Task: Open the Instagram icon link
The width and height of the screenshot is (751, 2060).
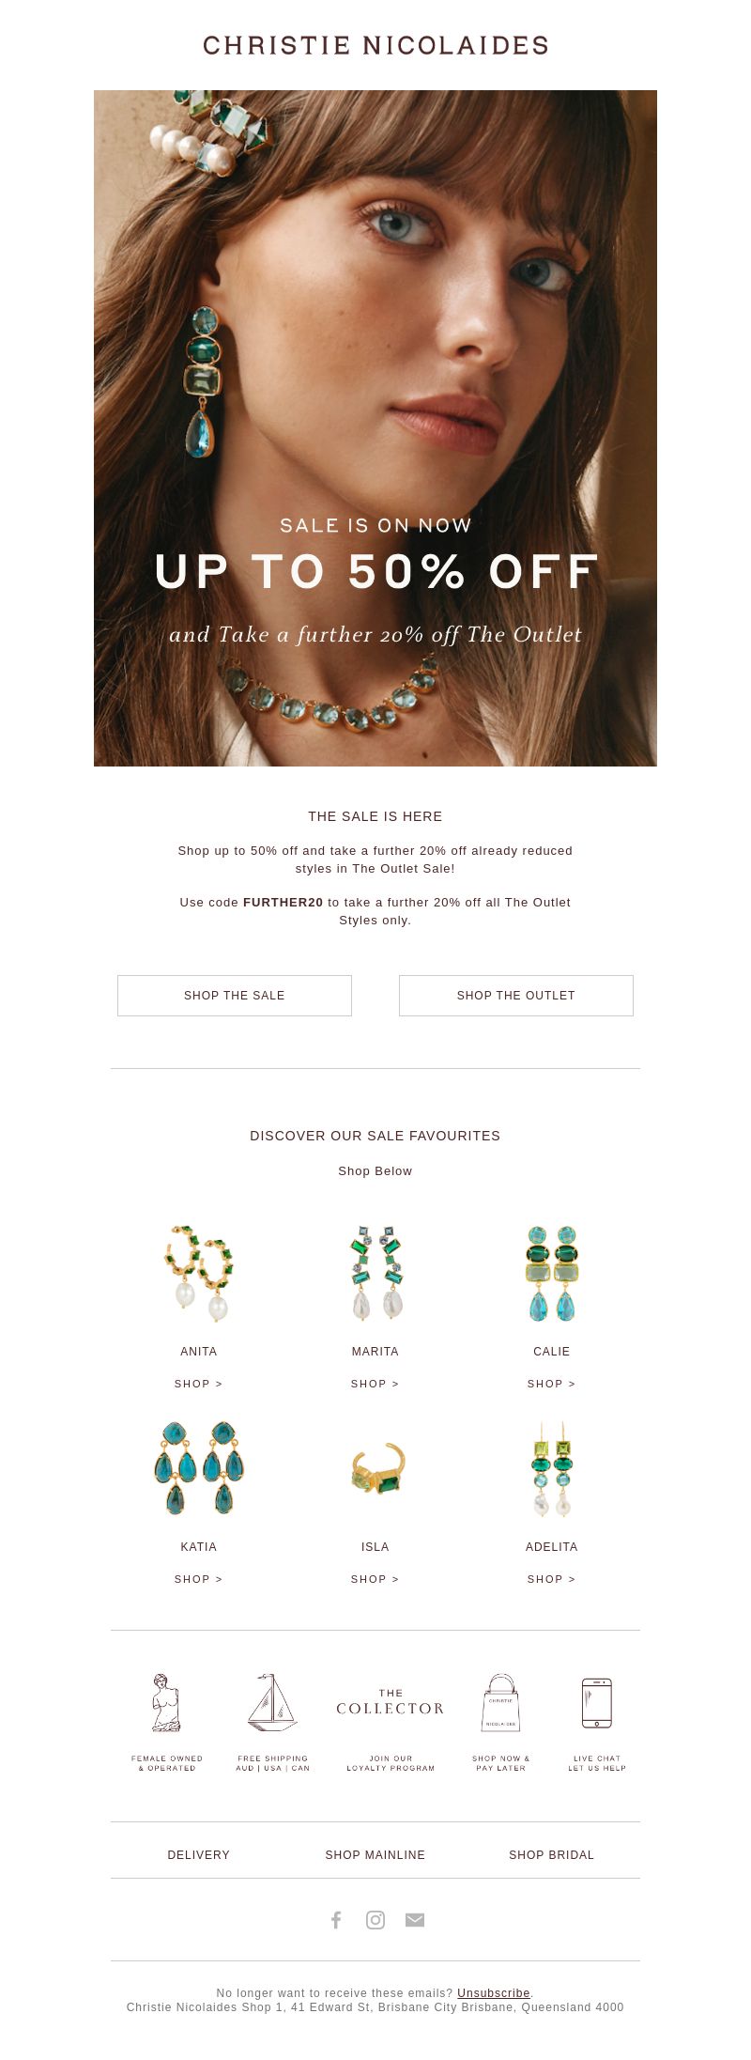Action: [x=375, y=1919]
